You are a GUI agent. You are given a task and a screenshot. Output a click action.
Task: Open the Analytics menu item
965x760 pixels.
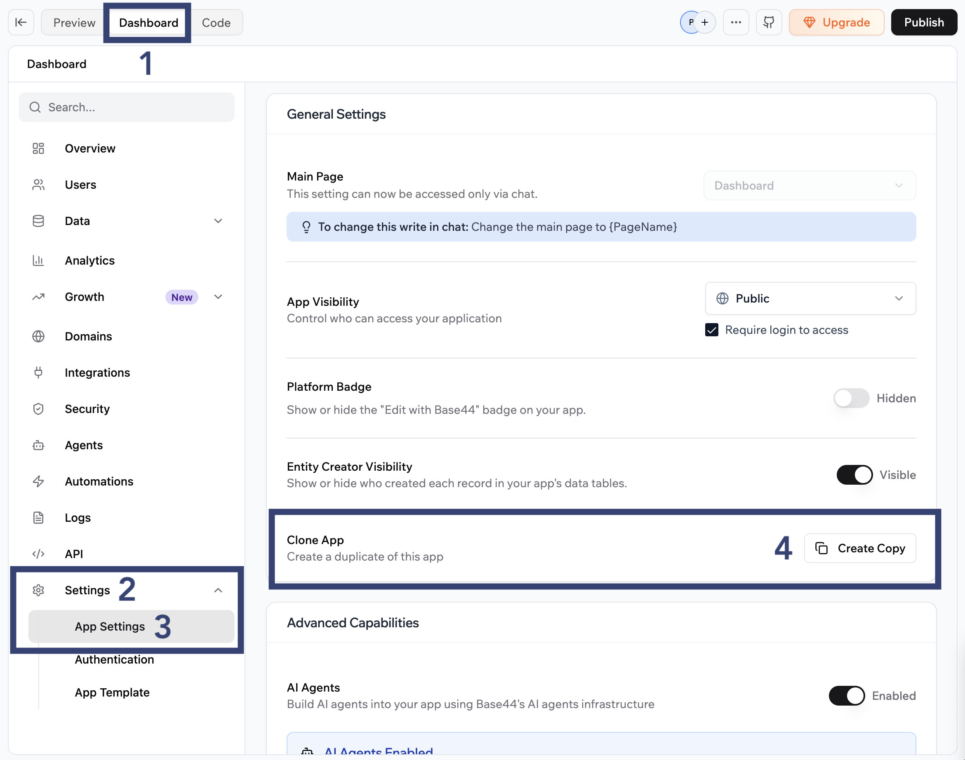tap(127, 260)
